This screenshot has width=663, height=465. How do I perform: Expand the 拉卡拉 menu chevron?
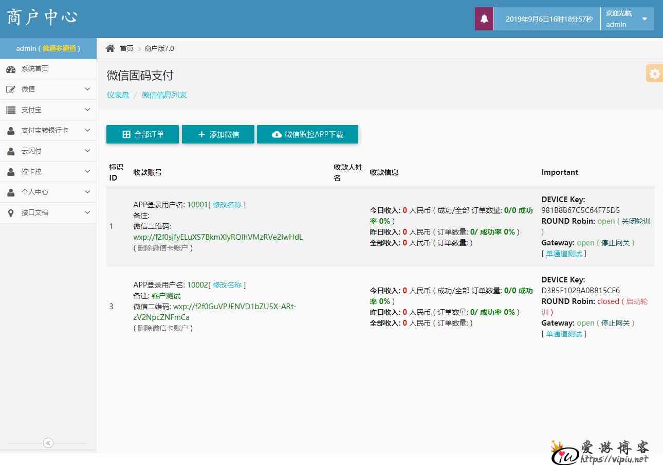[87, 171]
